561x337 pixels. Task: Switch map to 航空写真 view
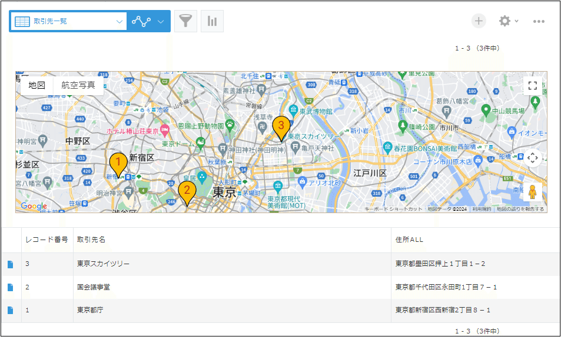[x=78, y=85]
